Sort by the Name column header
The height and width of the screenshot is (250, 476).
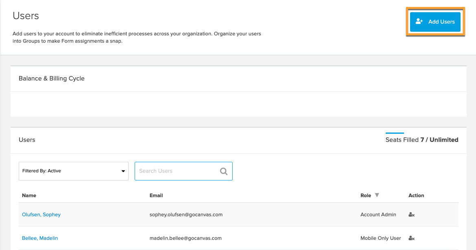tap(29, 196)
